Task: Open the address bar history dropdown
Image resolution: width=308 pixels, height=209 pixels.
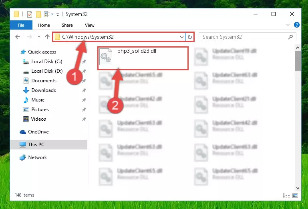Action: [x=182, y=37]
